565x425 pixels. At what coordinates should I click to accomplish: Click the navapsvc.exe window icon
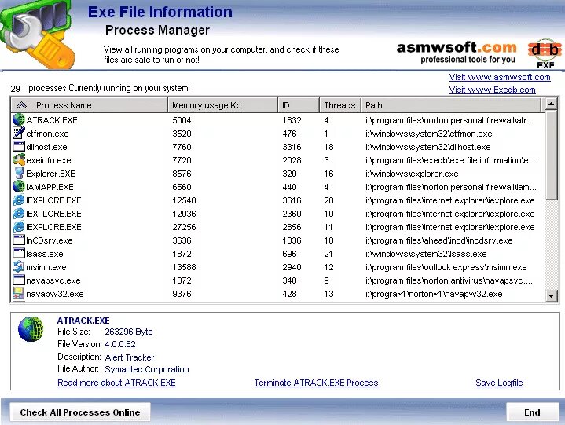coord(18,280)
